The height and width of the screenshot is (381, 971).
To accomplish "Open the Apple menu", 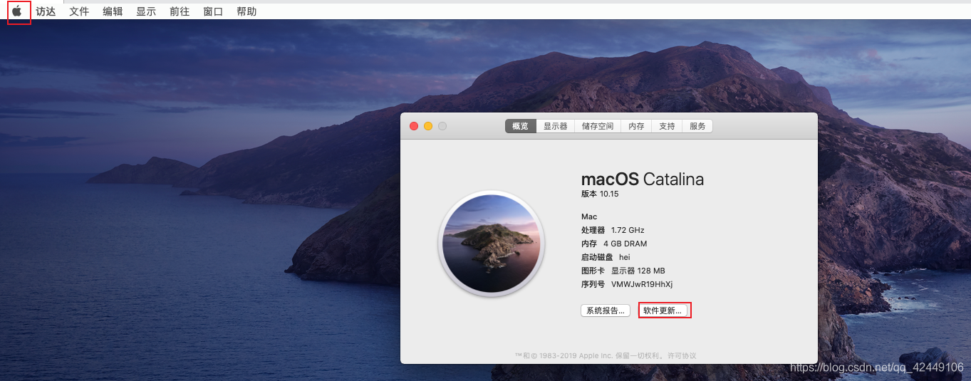I will click(17, 11).
